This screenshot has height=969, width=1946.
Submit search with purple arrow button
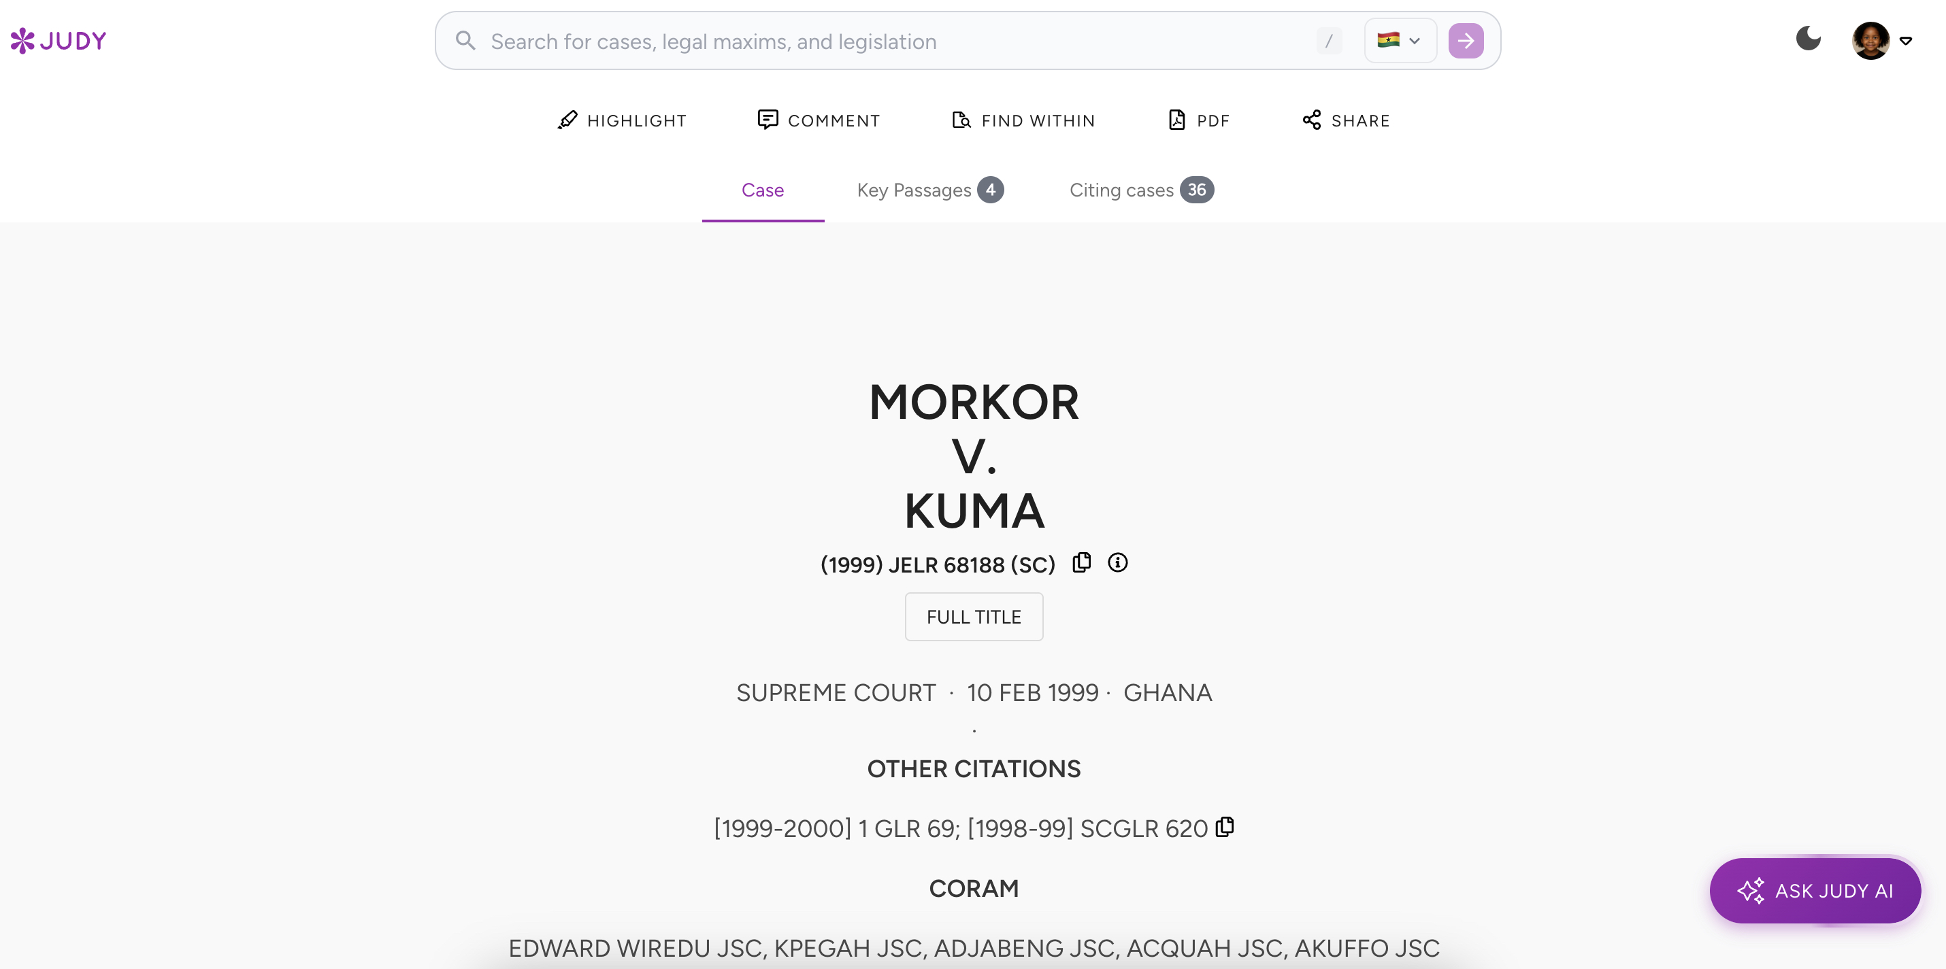1465,41
